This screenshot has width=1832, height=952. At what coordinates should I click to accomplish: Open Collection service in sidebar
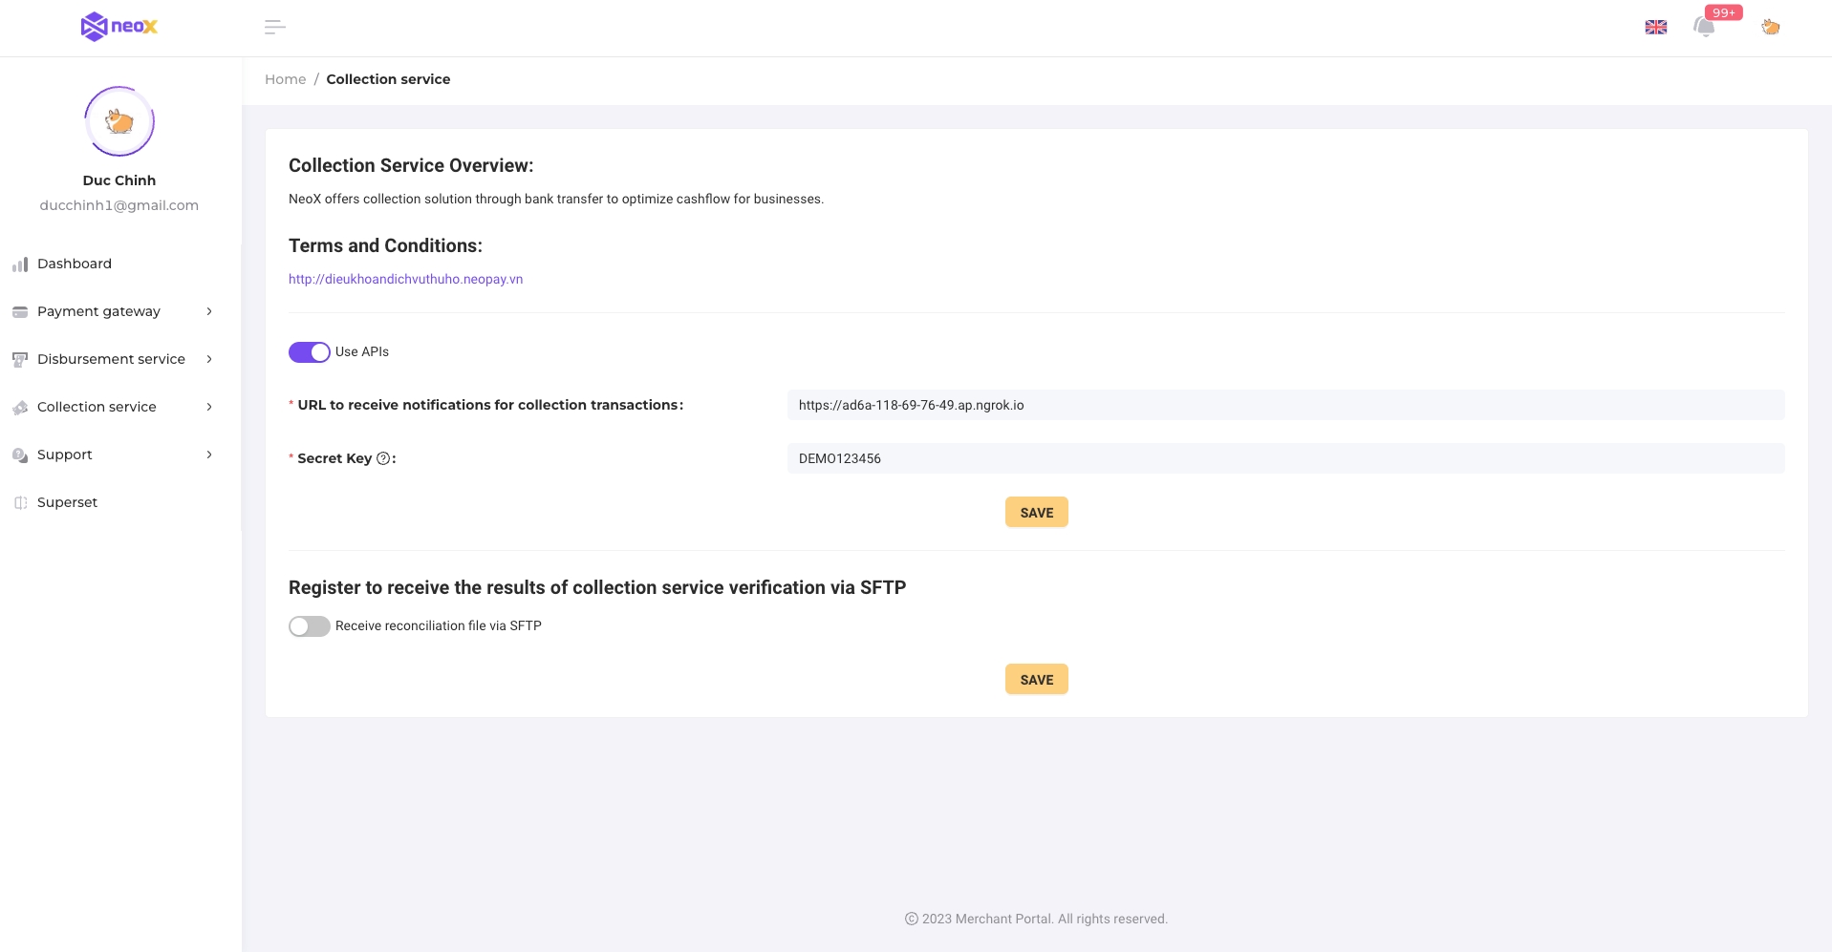97,407
